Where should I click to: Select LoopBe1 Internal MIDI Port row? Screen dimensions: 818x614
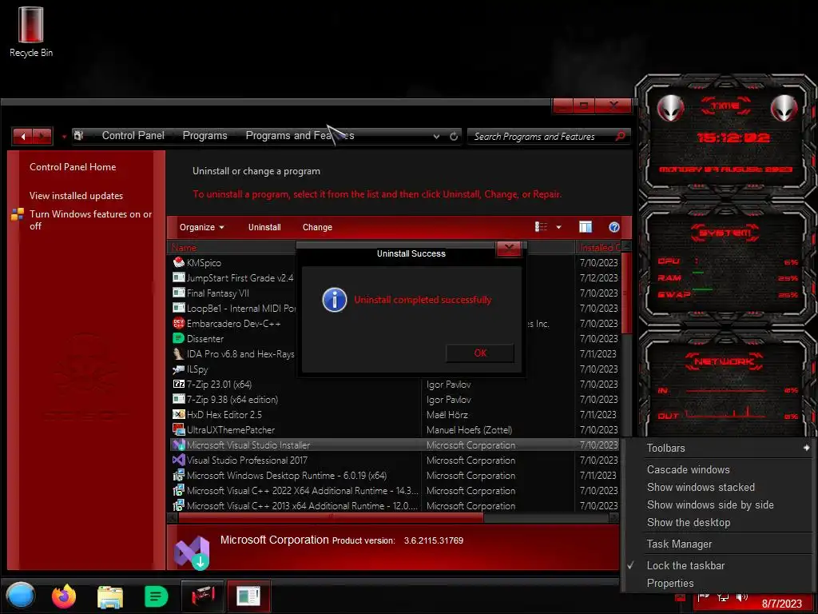[232, 308]
